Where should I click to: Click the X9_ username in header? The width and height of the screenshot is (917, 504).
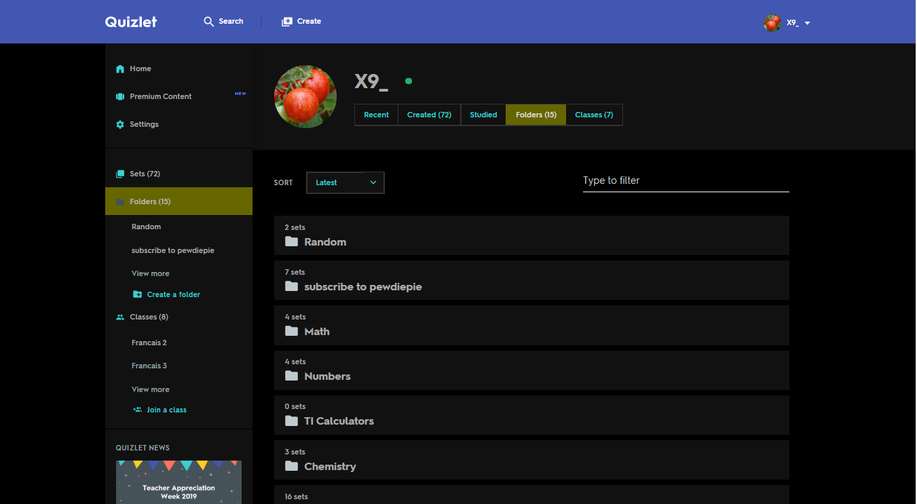[793, 23]
